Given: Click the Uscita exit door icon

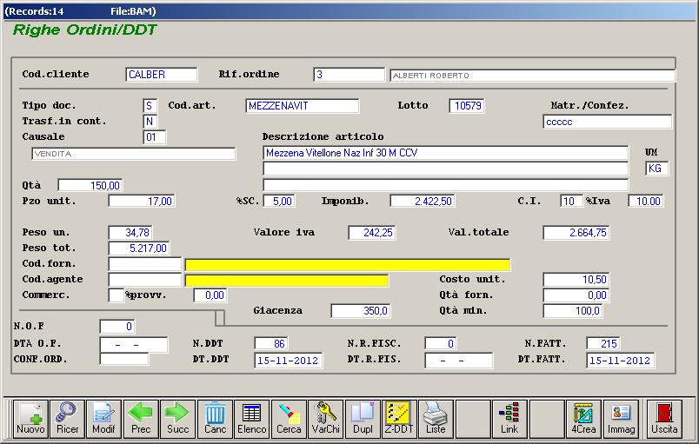Looking at the screenshot, I should 664,419.
